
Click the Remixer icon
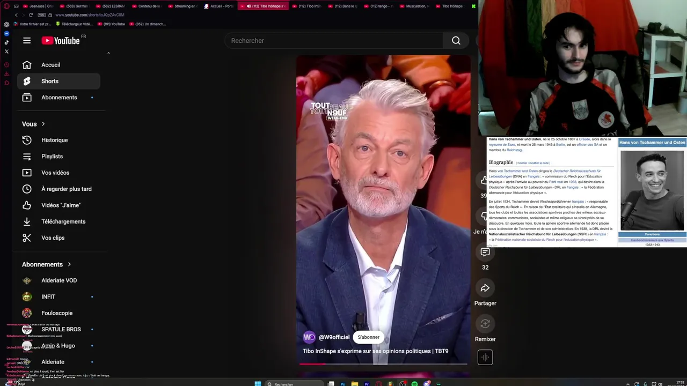tap(485, 324)
